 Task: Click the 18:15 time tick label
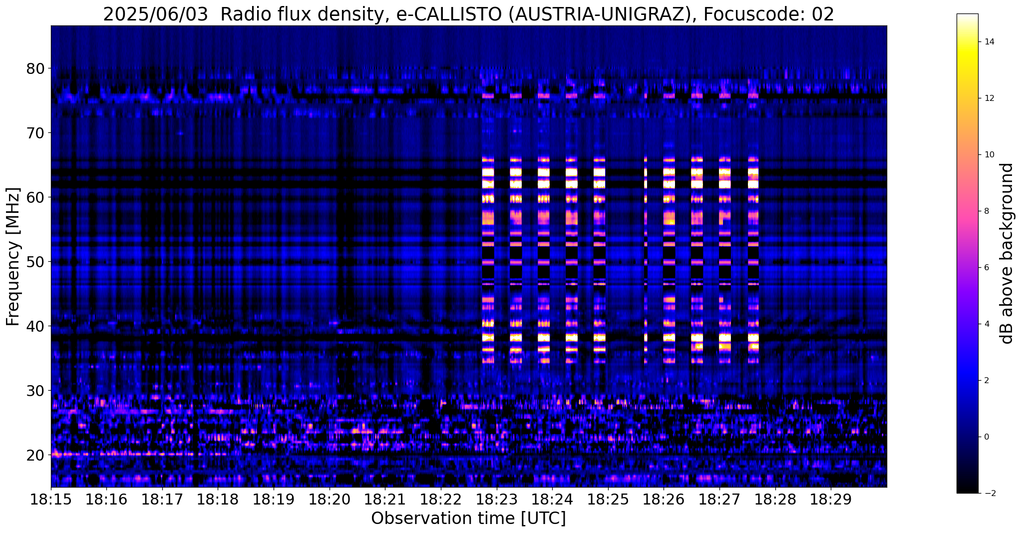pyautogui.click(x=50, y=500)
